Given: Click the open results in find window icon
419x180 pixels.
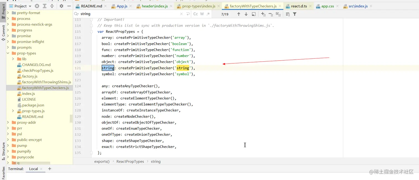Looking at the screenshot, I should coord(254,14).
